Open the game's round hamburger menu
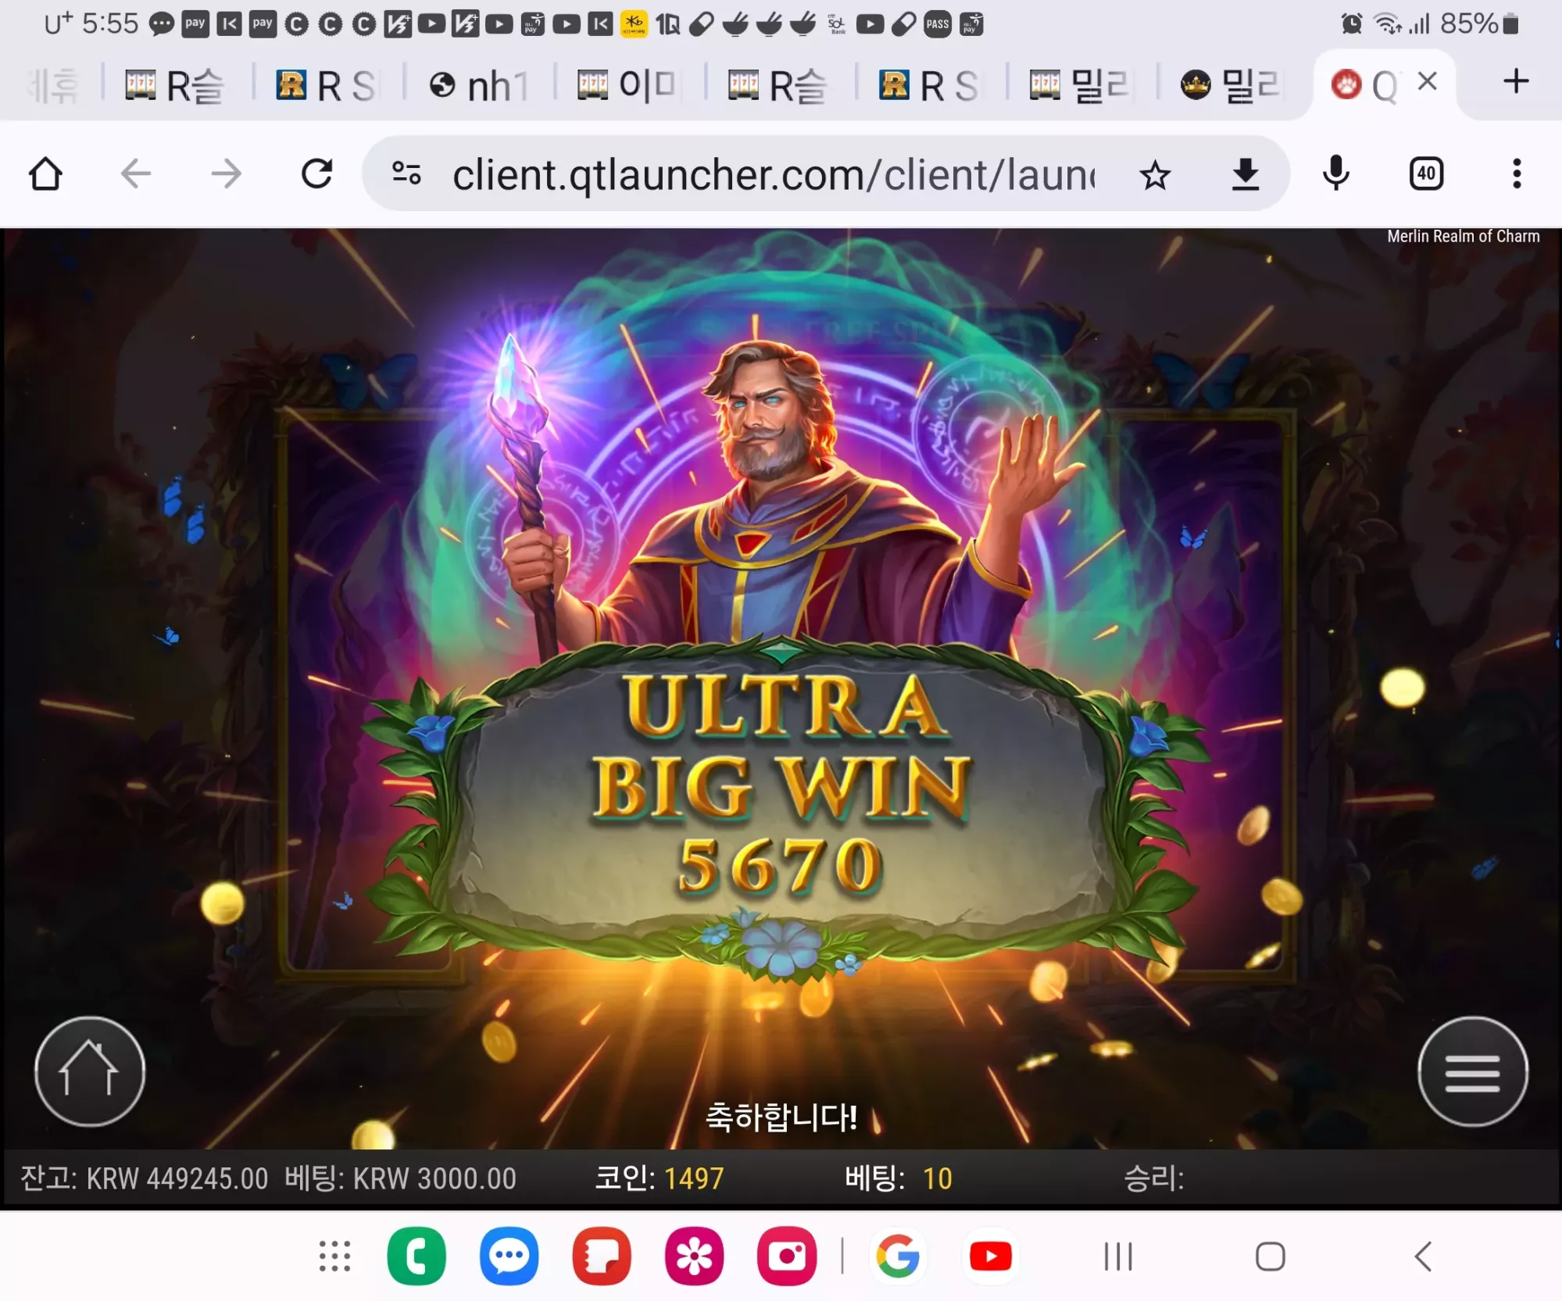Screen dimensions: 1562x1301 [1473, 1071]
